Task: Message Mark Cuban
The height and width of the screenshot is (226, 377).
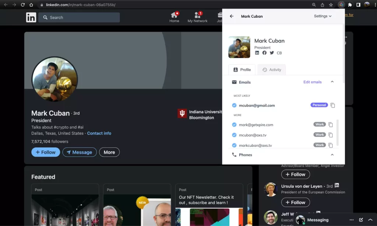Action: [80, 152]
